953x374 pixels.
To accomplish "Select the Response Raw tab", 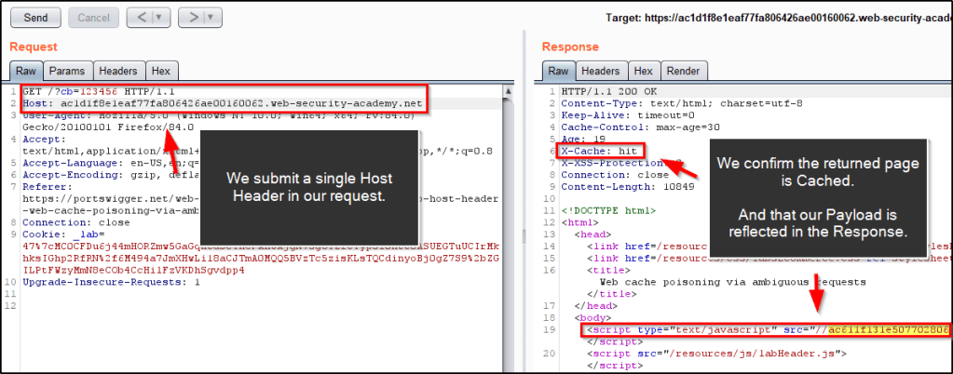I will click(x=557, y=71).
